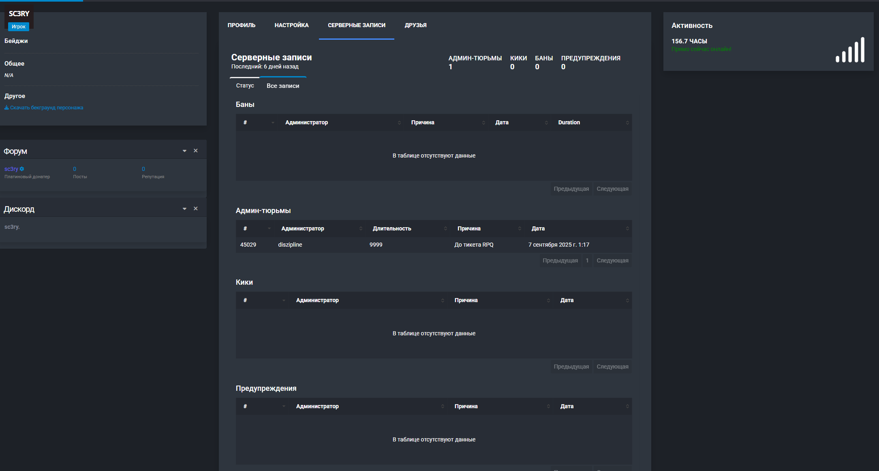Click the БАНЫ counter
879x471 pixels.
(544, 62)
